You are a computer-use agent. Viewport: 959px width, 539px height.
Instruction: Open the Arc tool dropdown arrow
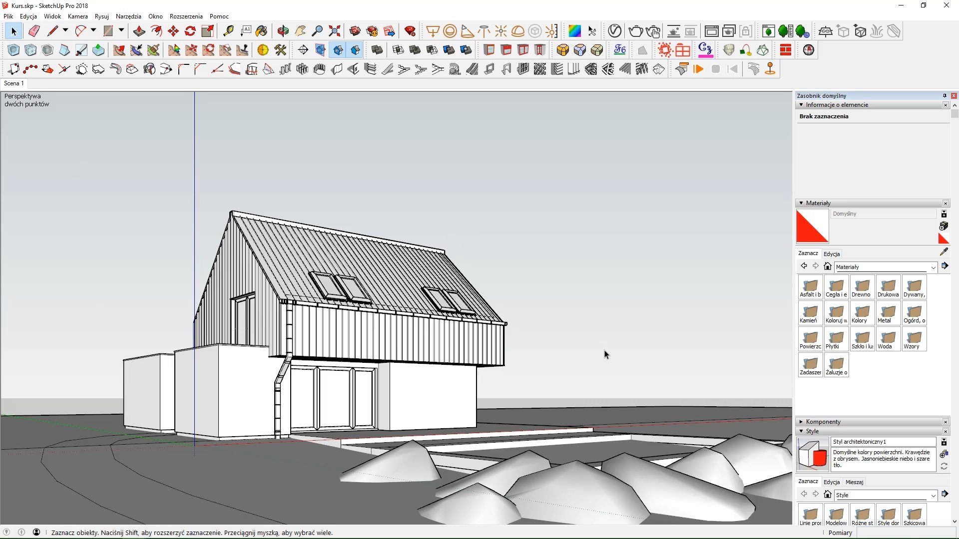coord(93,30)
